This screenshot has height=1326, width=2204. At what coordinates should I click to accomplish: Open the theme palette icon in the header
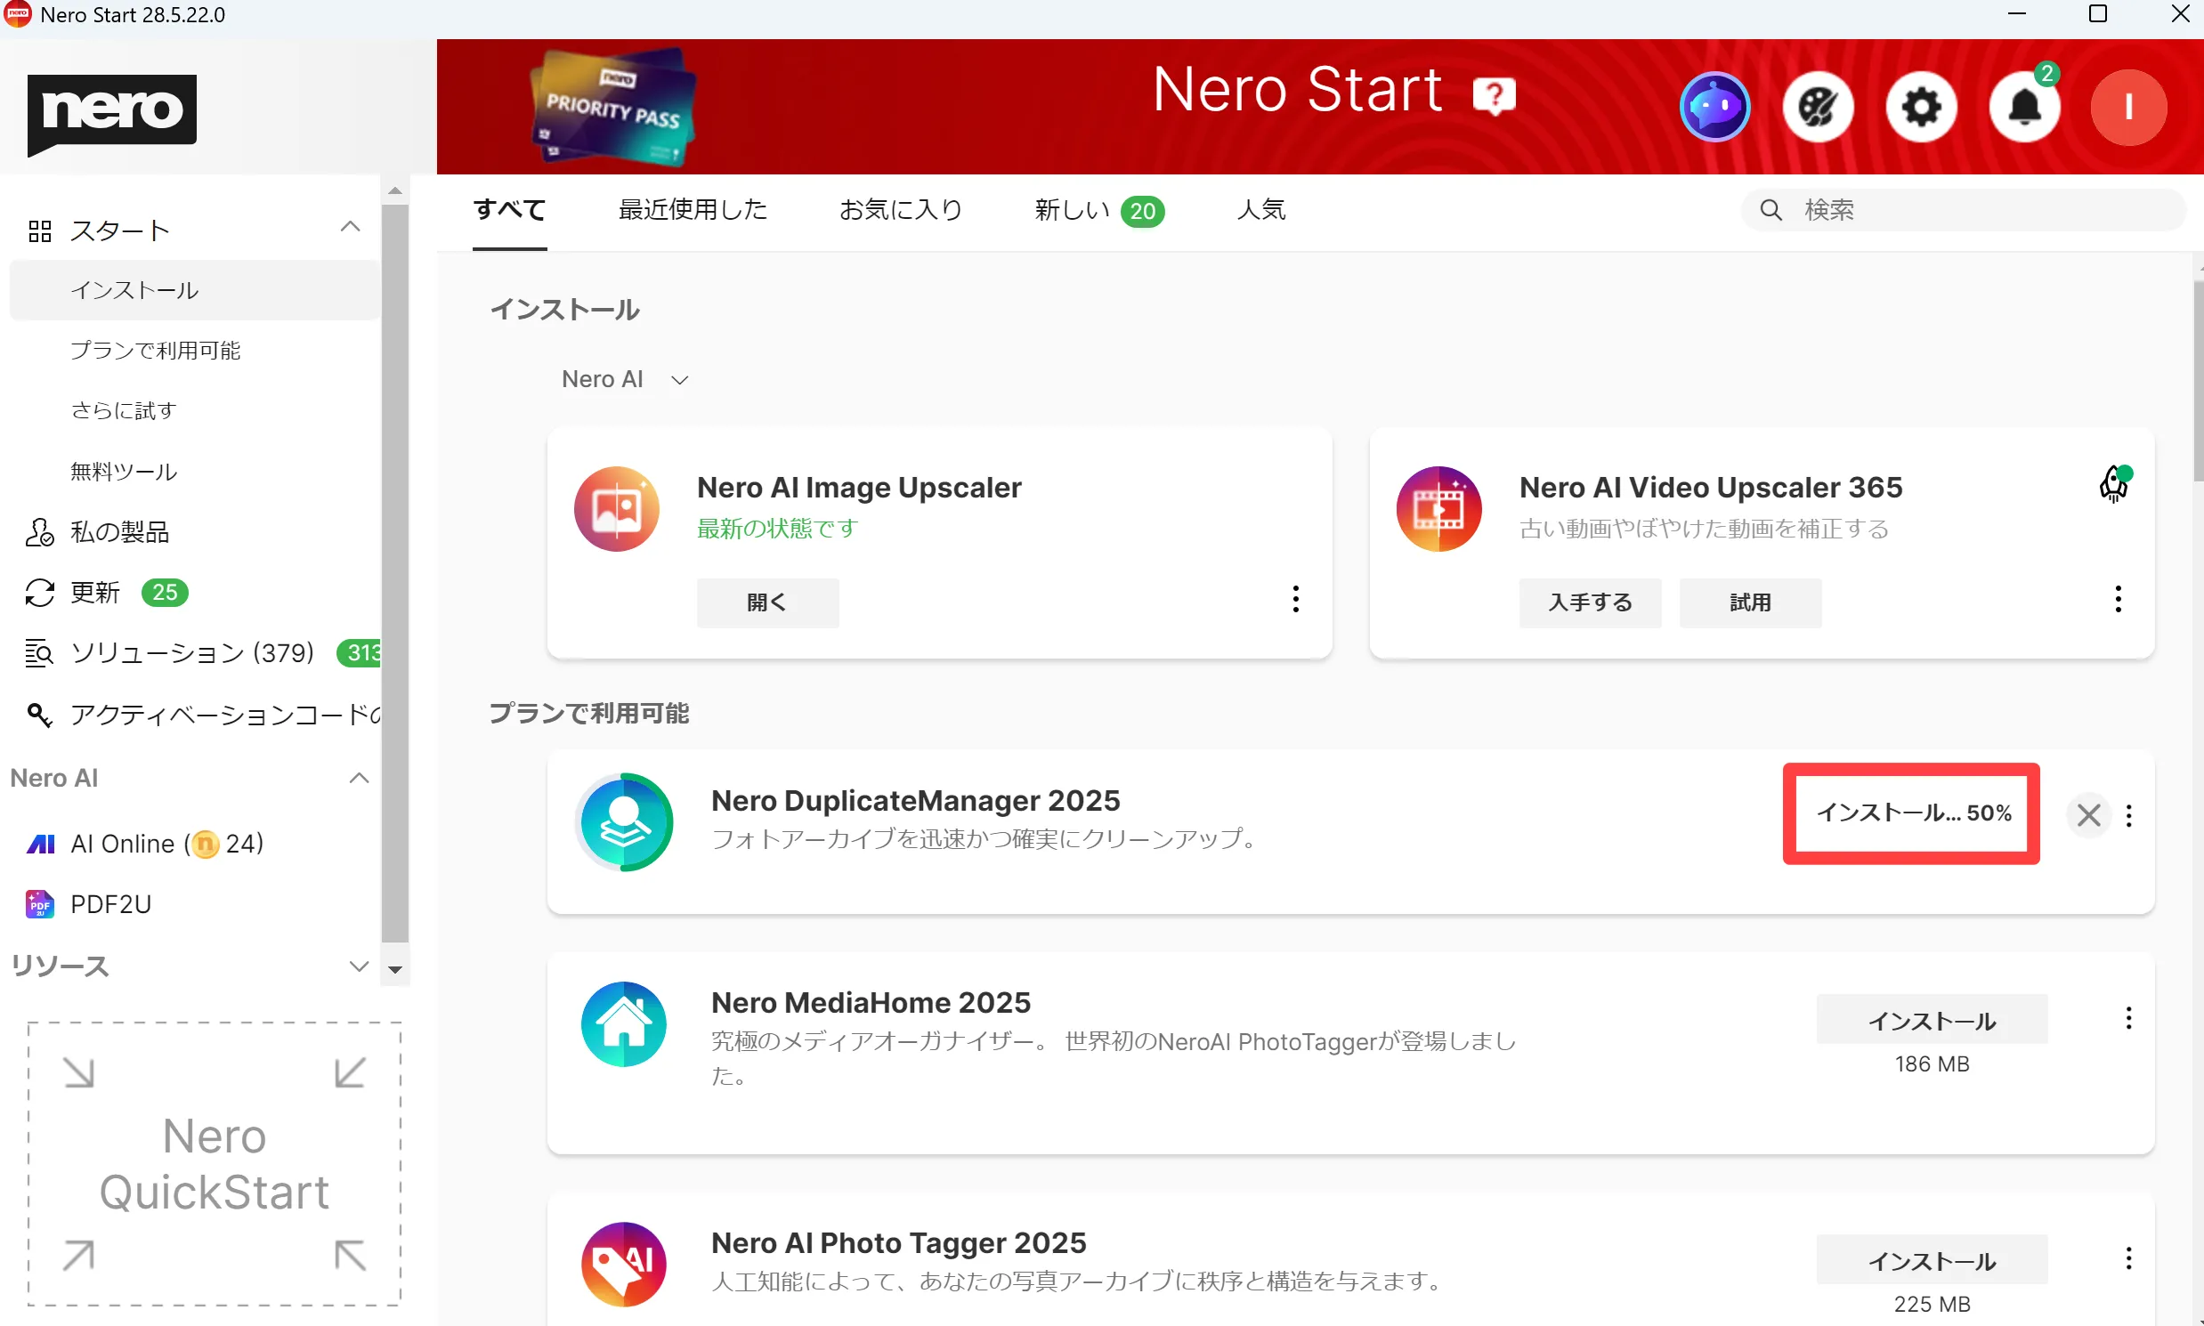point(1819,106)
